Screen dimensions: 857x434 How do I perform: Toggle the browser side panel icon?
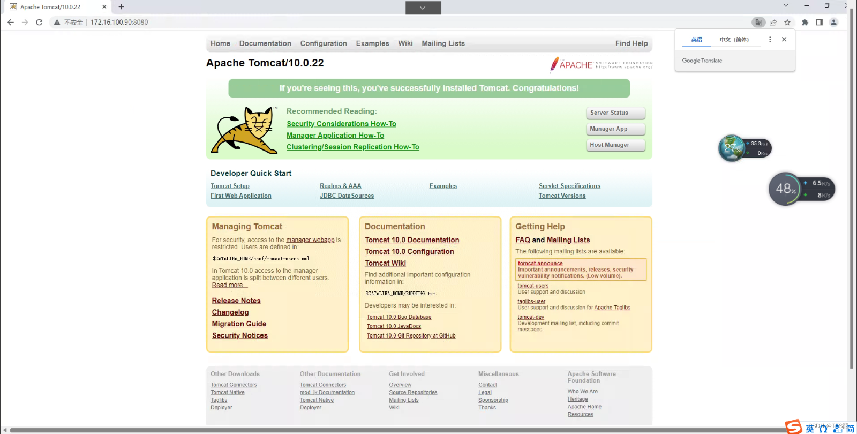tap(819, 22)
